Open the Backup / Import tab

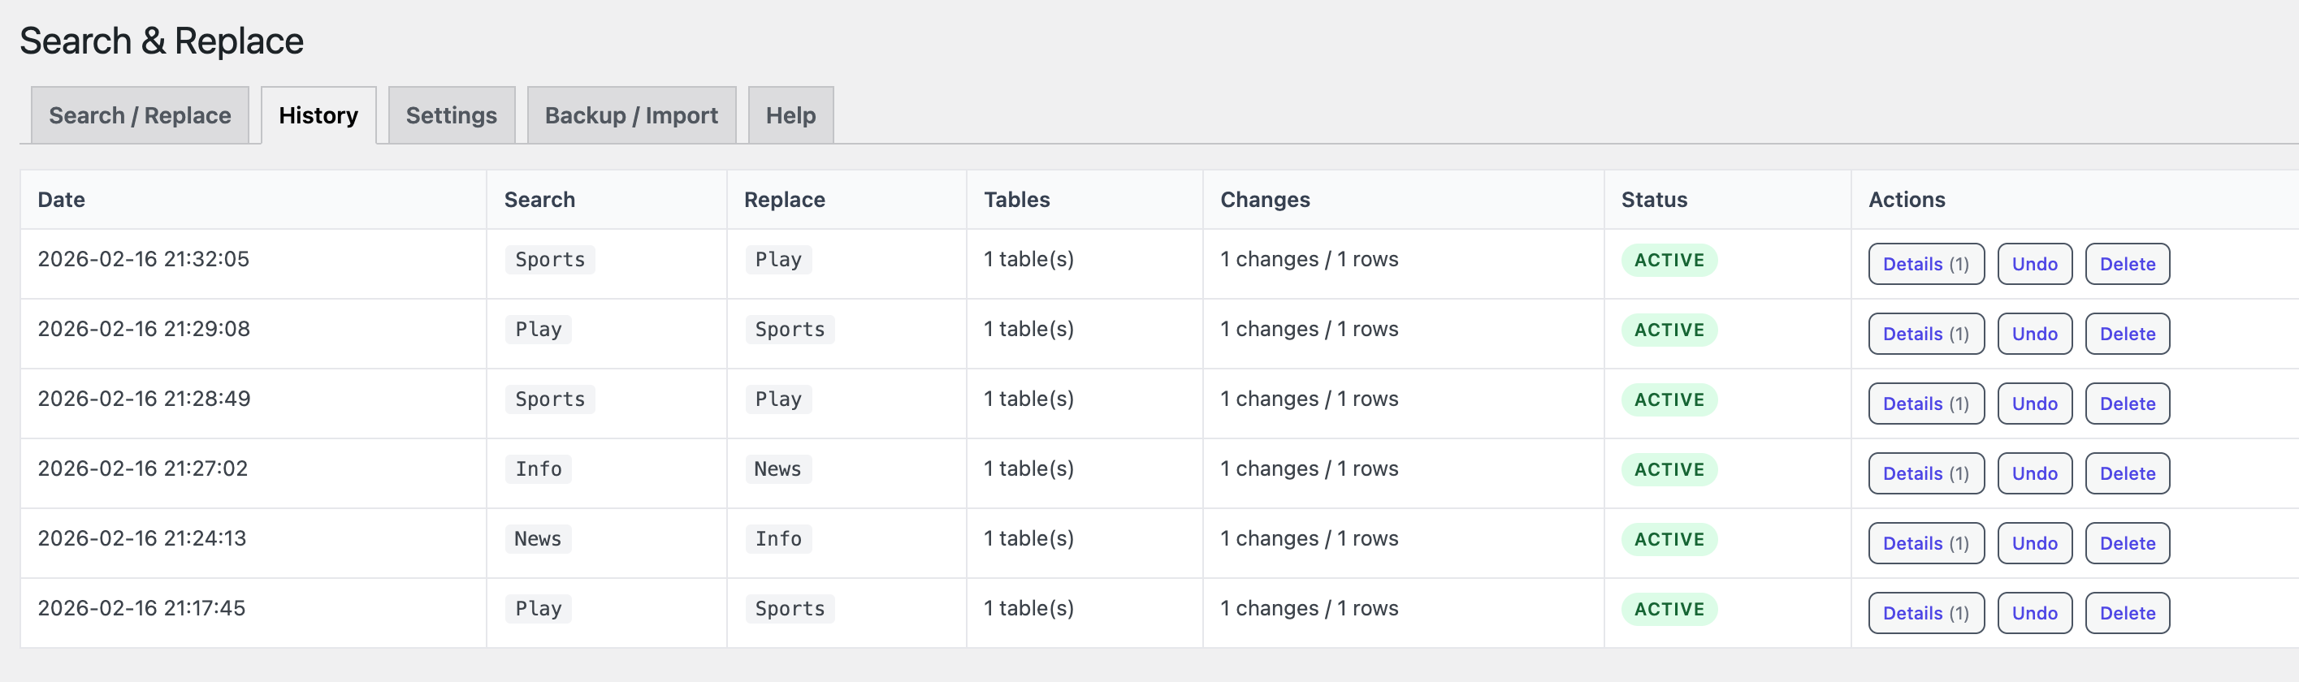click(631, 115)
